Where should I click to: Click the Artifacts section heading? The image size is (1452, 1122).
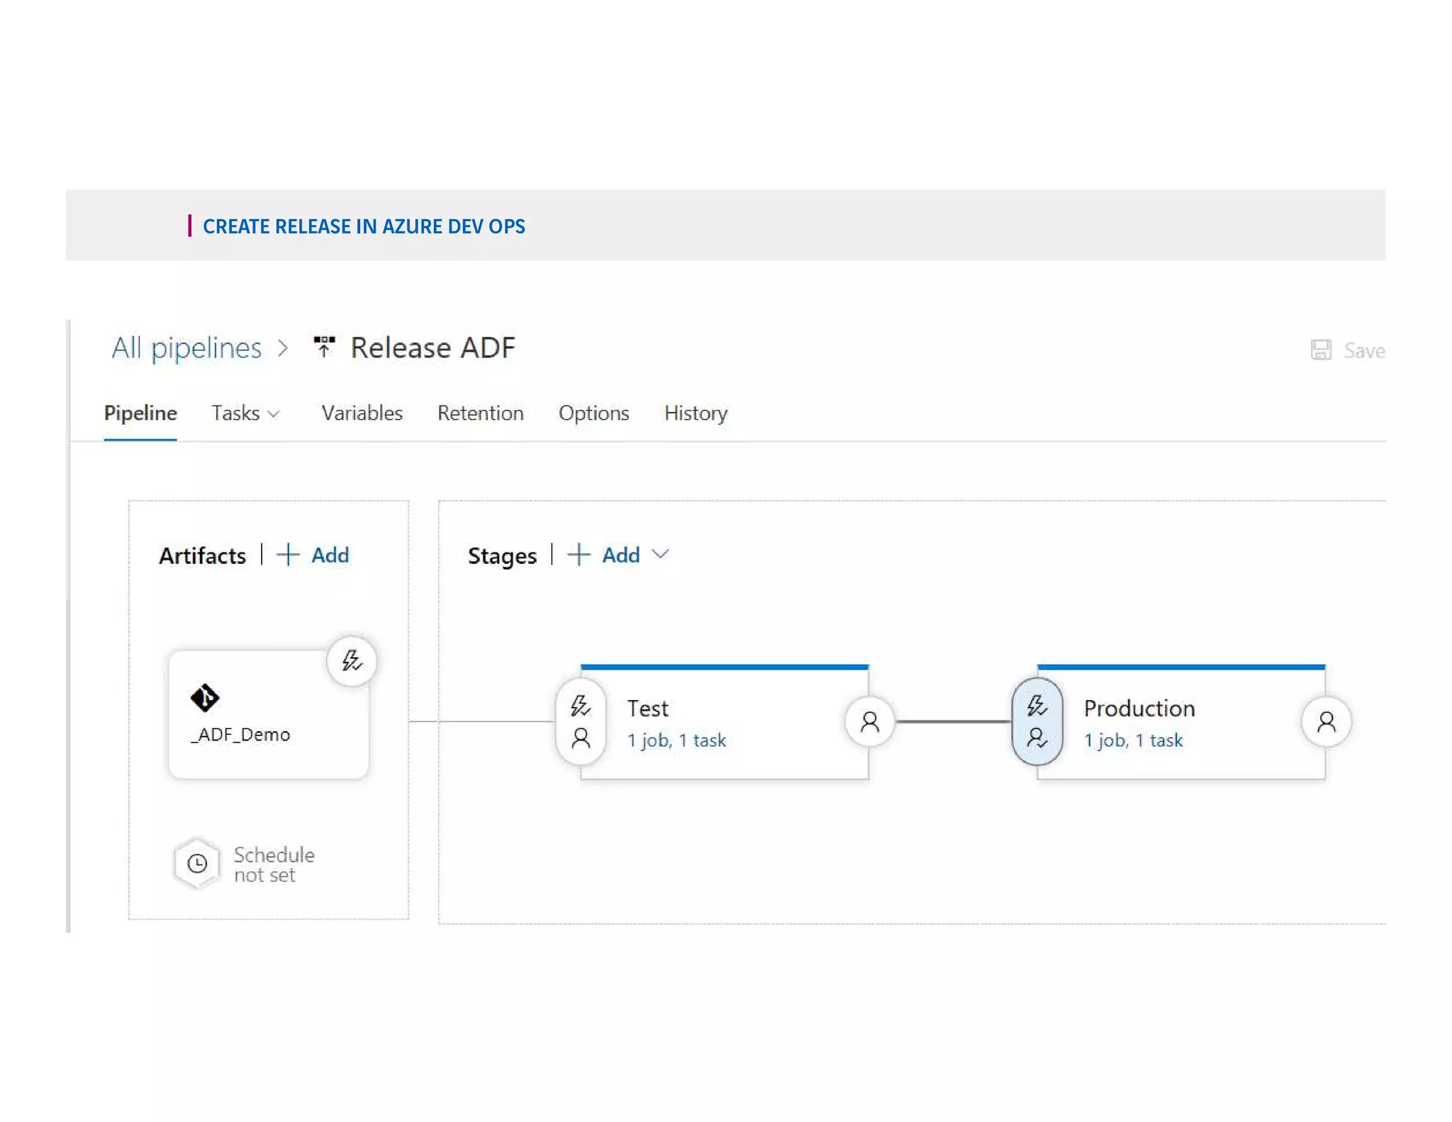coord(202,555)
